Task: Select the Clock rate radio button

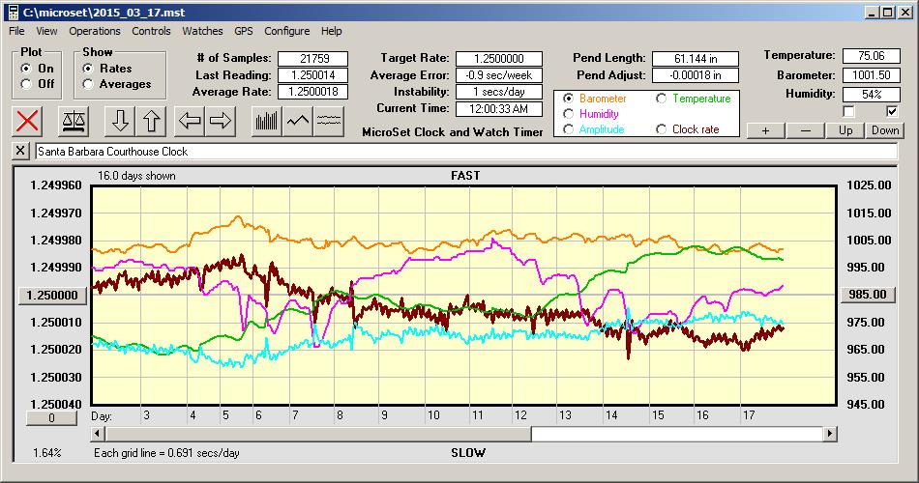Action: [x=661, y=128]
